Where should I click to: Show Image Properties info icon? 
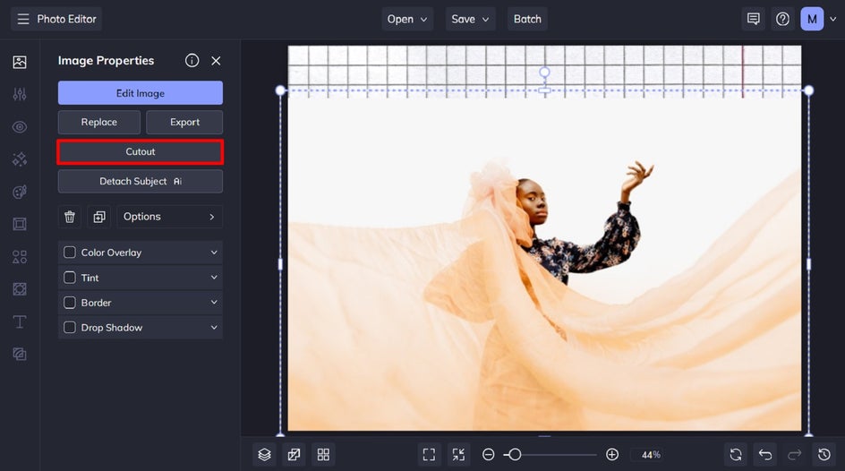tap(192, 60)
